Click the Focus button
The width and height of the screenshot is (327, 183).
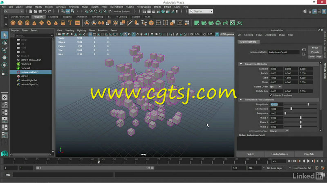(x=315, y=48)
